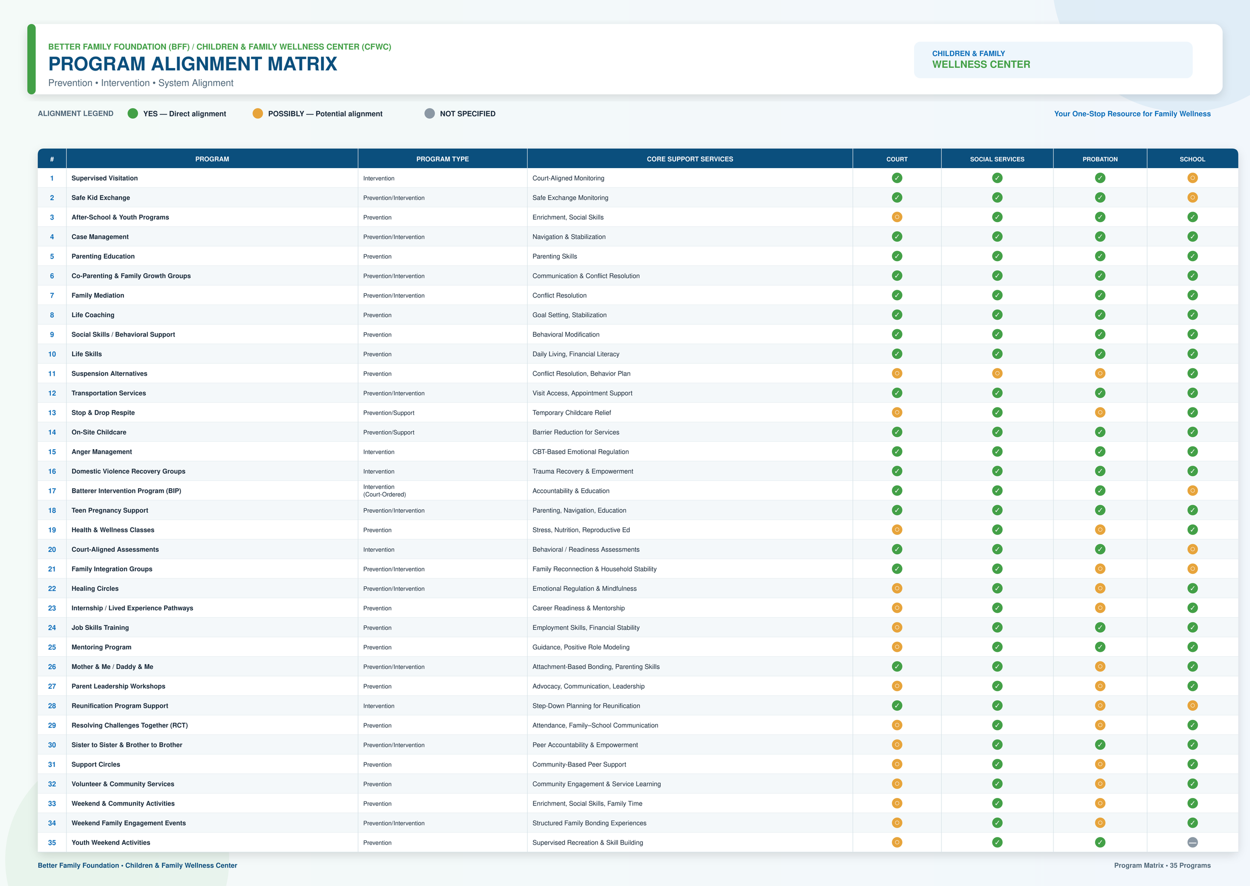Screen dimensions: 1250x886
Task: Click the Your One-Stop Resource for Family Wellness text
Action: click(x=1132, y=114)
